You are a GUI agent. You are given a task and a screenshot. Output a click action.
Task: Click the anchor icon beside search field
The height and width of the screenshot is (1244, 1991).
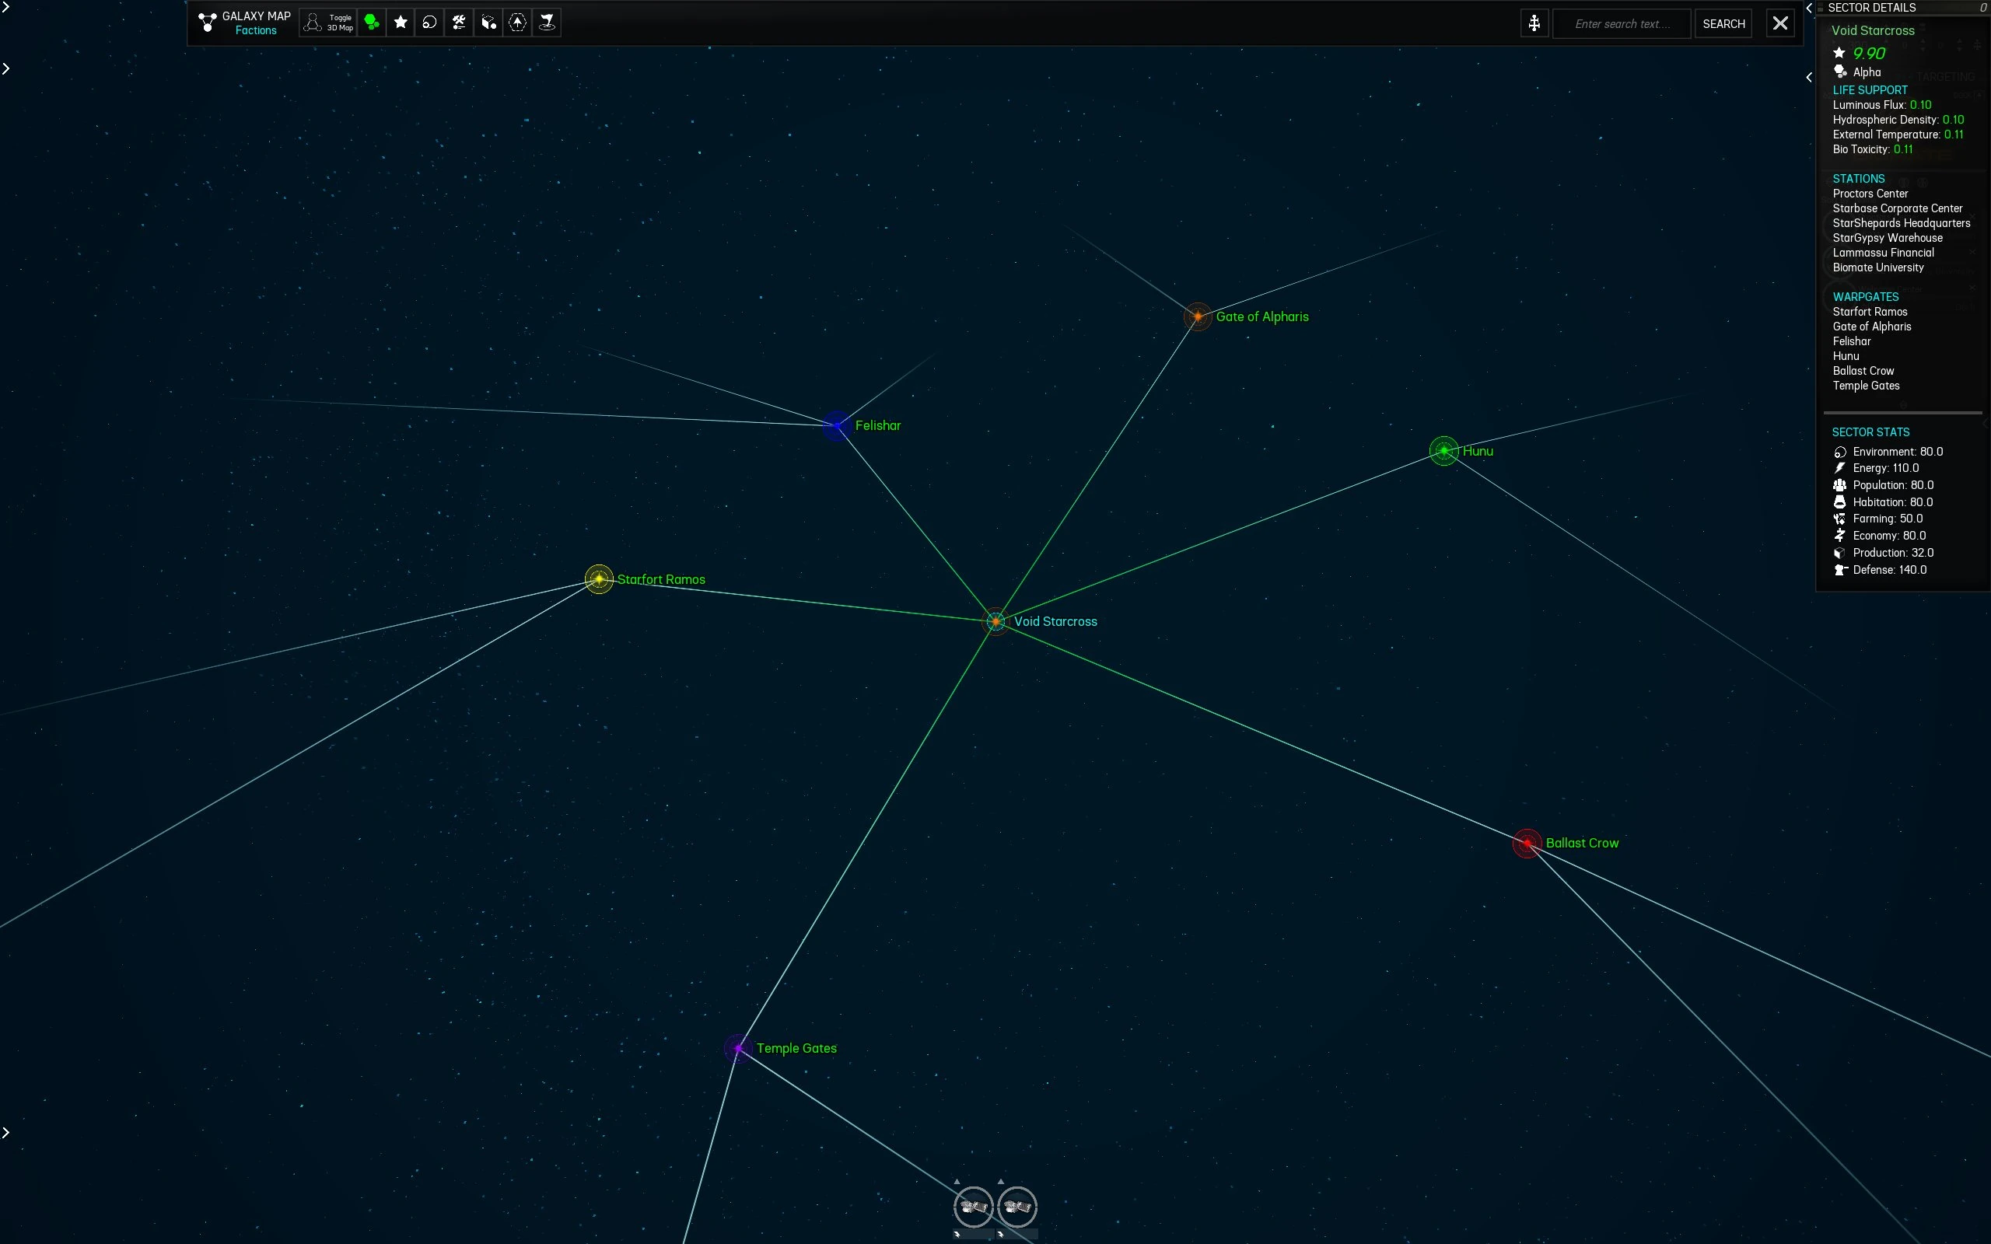(x=1534, y=23)
